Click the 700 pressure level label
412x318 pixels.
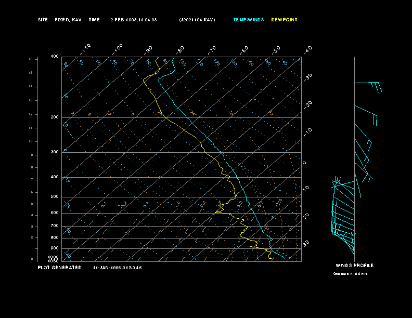pyautogui.click(x=55, y=226)
